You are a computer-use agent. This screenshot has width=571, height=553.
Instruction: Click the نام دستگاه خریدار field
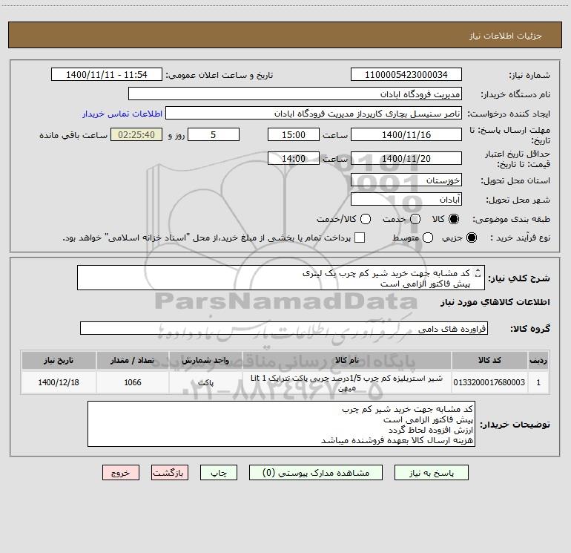point(295,94)
